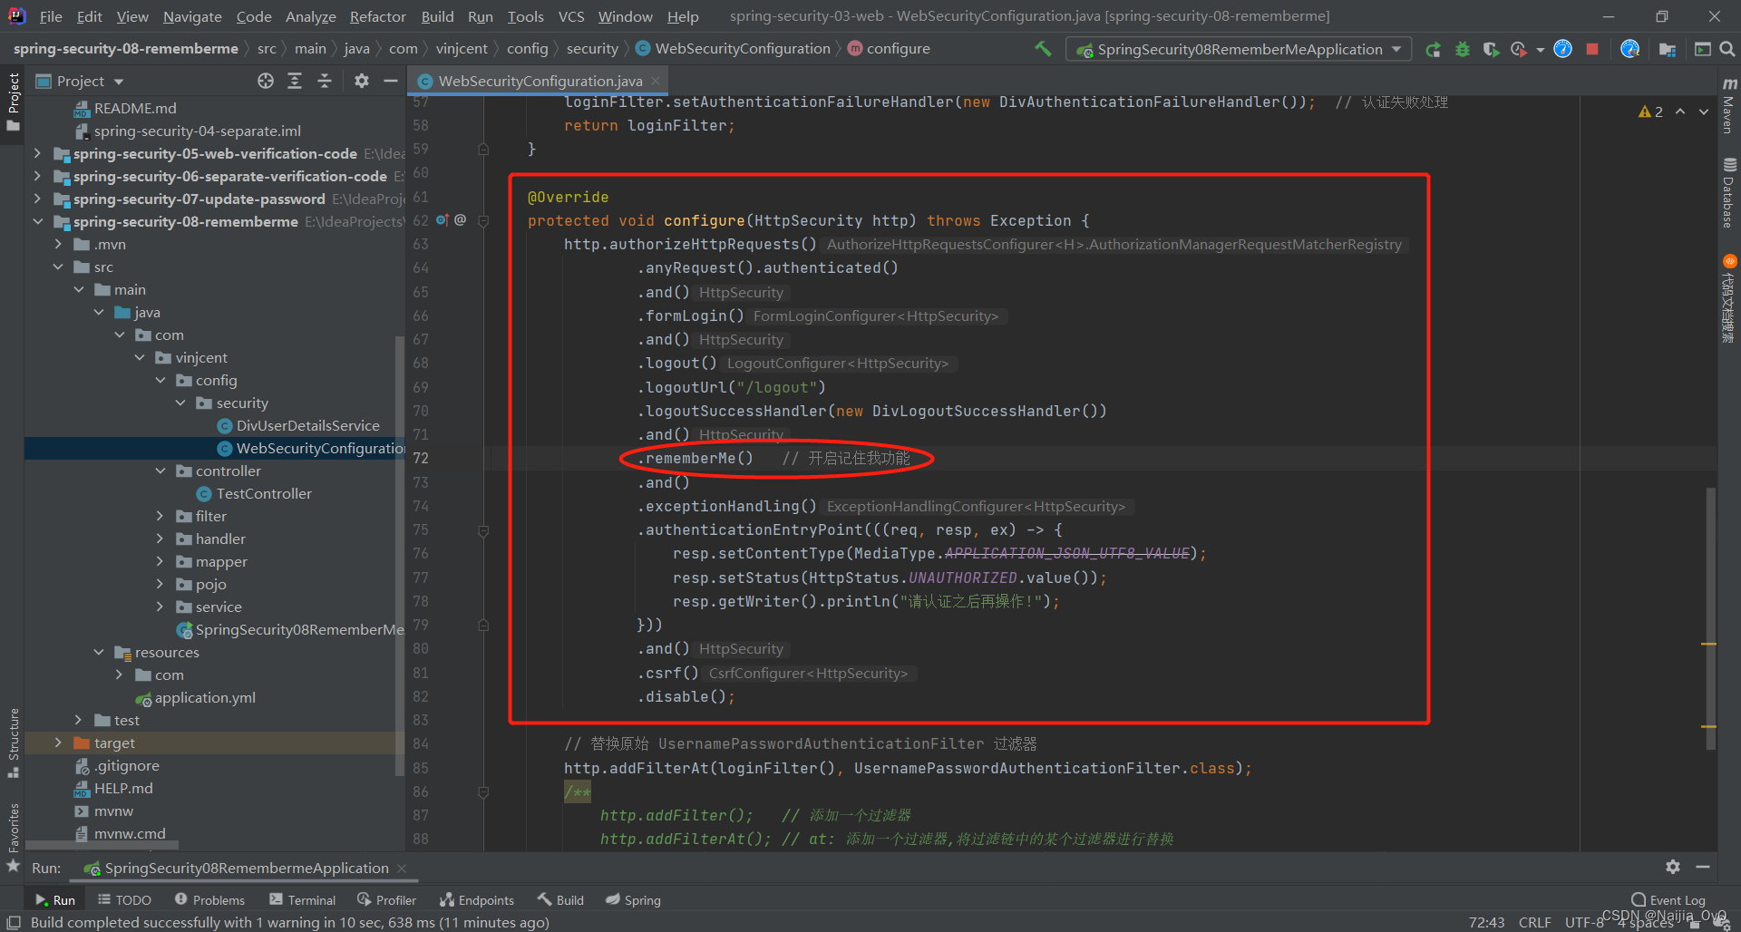Minimize the Run tool panel

click(1703, 867)
